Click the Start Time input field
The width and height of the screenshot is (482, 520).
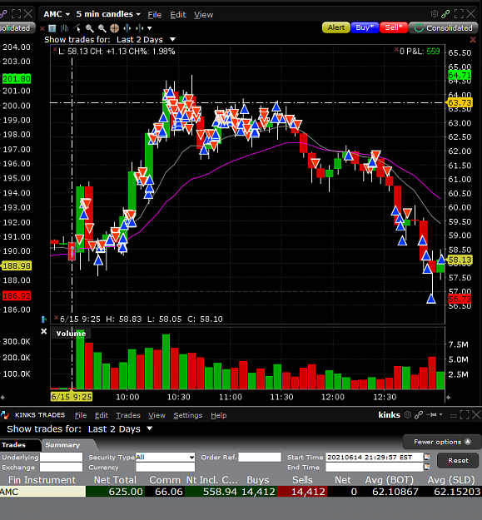tap(374, 457)
